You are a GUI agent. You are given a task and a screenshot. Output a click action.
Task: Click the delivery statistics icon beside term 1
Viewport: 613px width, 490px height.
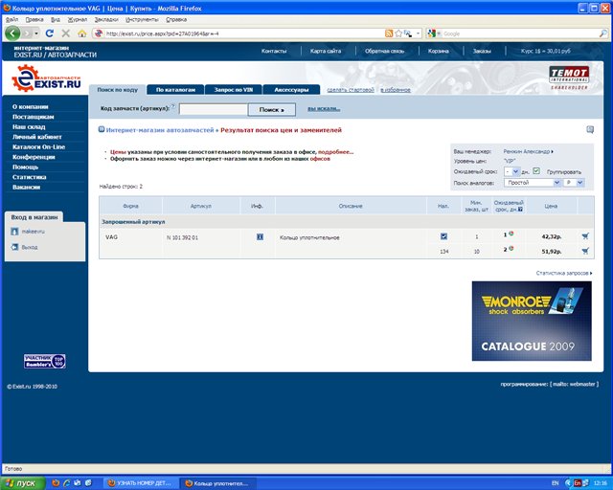[511, 234]
